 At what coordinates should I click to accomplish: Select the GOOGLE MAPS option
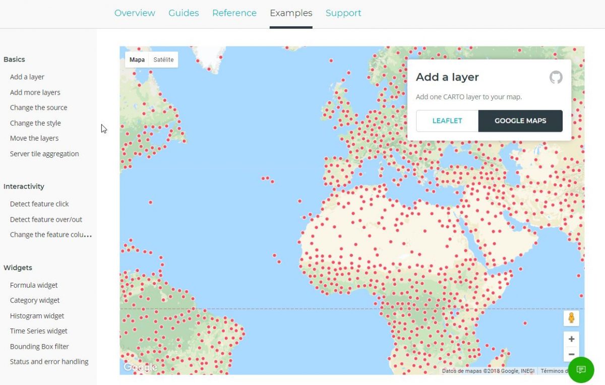[520, 121]
